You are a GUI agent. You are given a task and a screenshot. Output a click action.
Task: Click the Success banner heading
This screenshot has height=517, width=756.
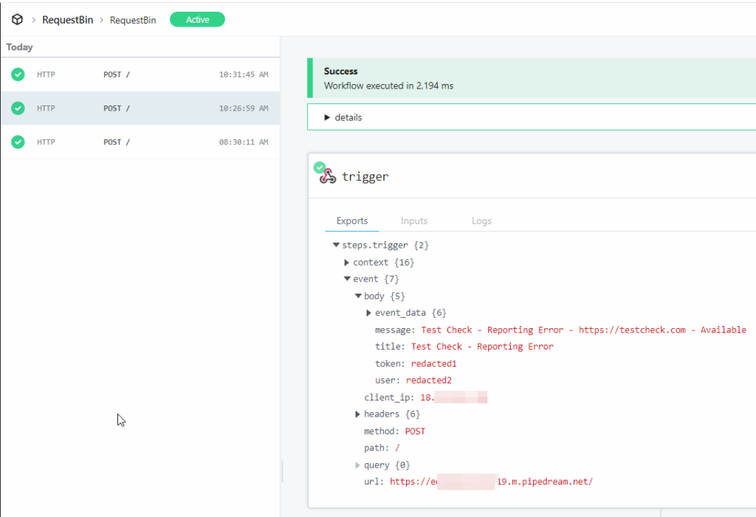click(341, 71)
